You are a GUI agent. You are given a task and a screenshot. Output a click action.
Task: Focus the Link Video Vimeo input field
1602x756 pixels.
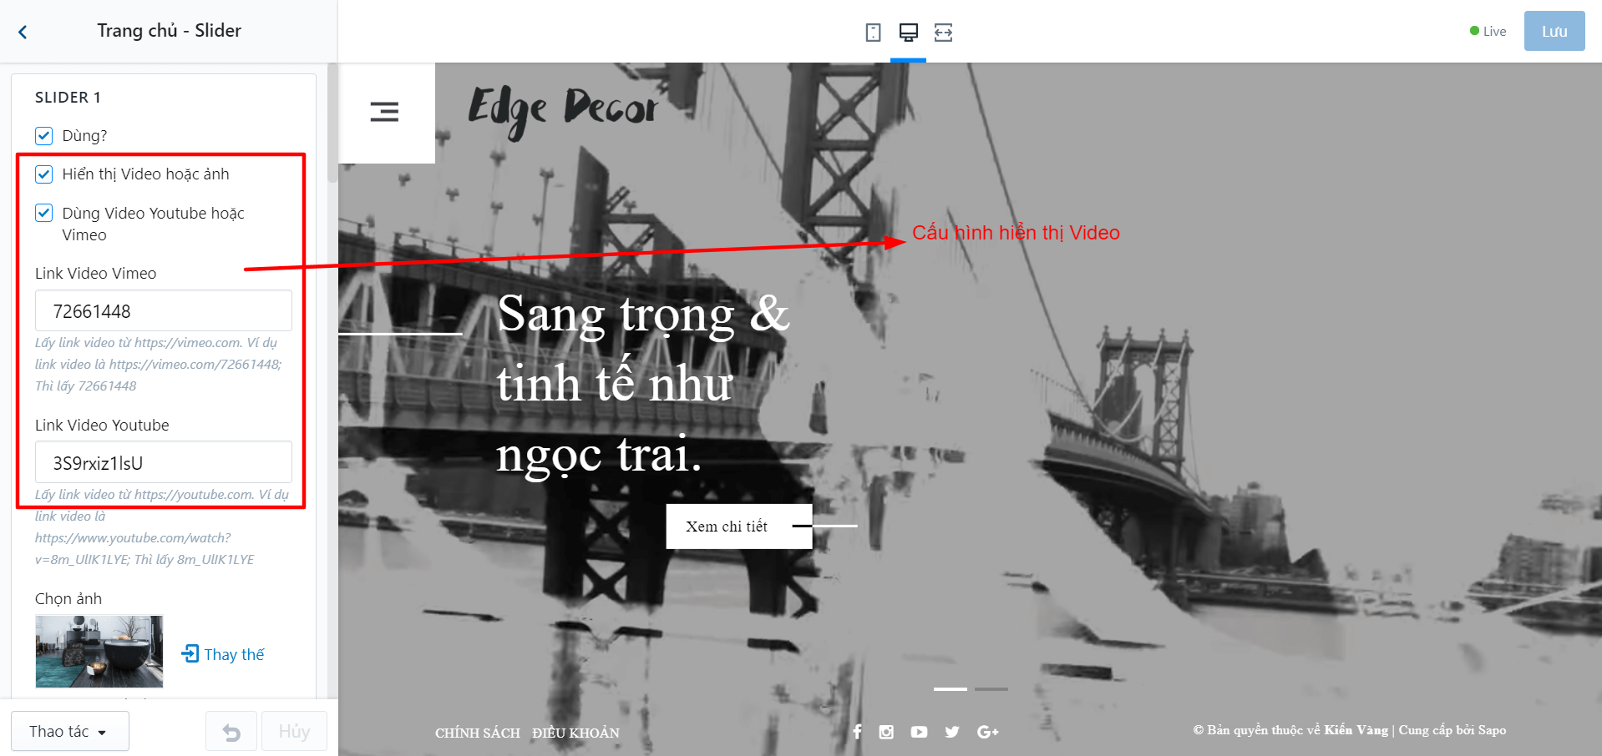coord(164,310)
